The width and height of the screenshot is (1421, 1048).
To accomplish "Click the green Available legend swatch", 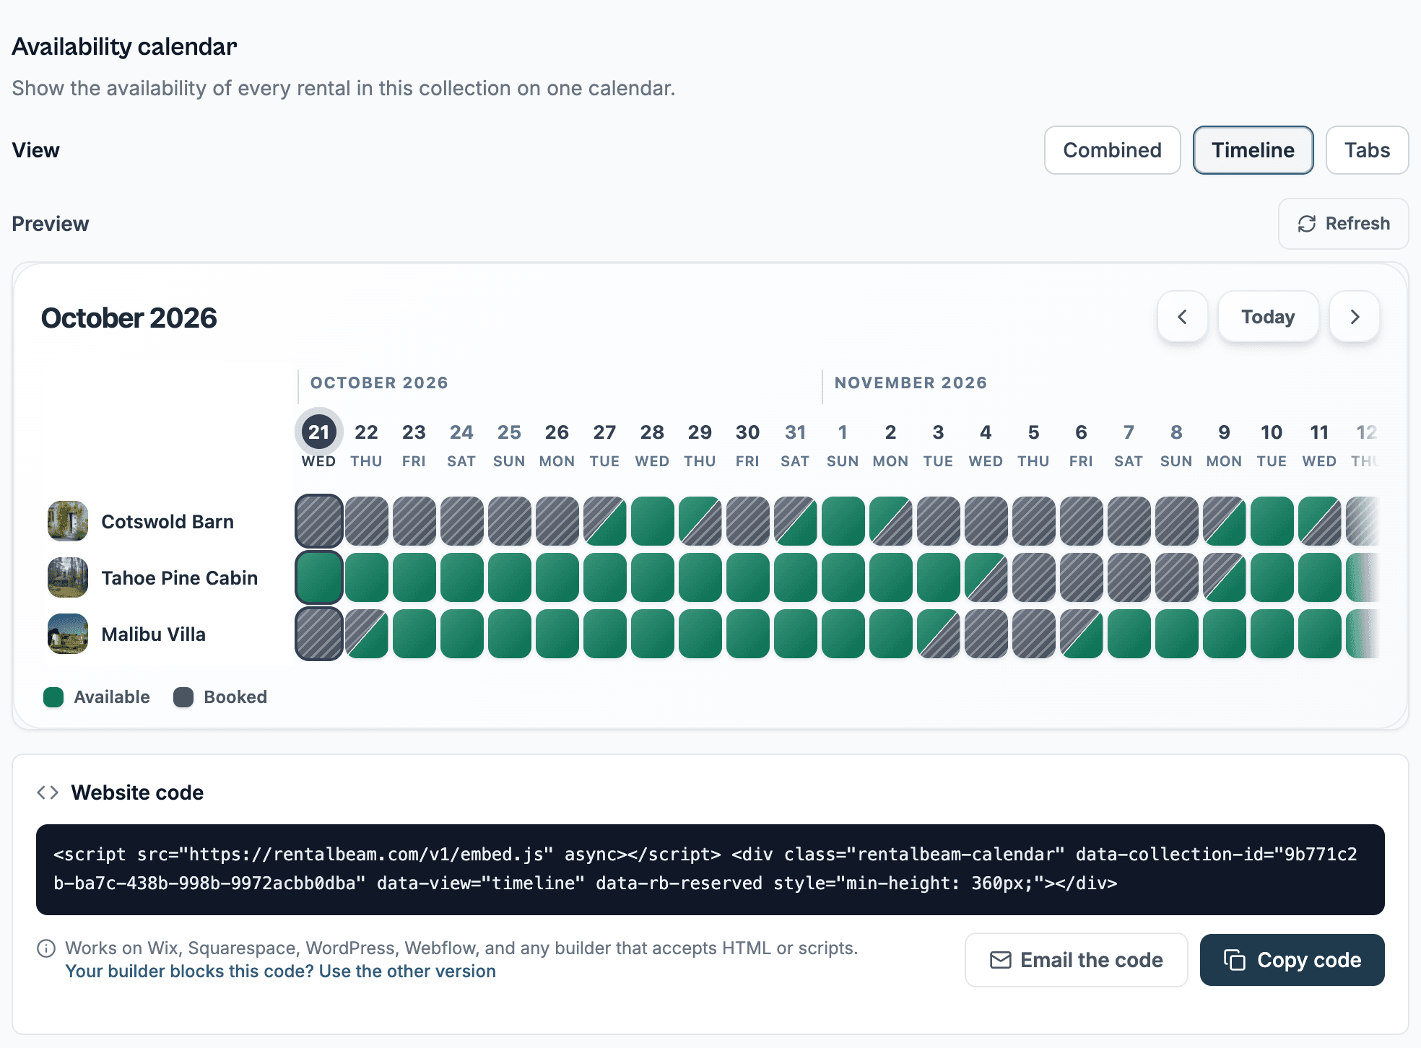I will point(53,697).
